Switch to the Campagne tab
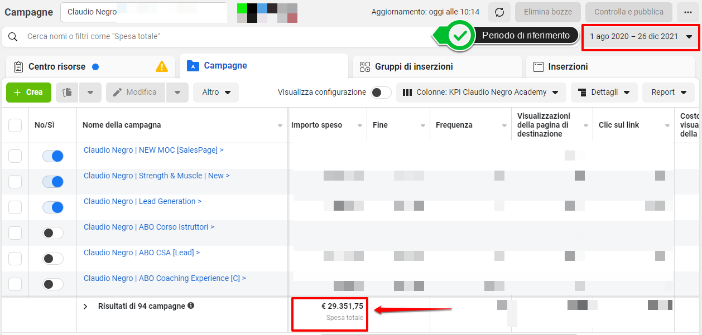 [x=264, y=66]
